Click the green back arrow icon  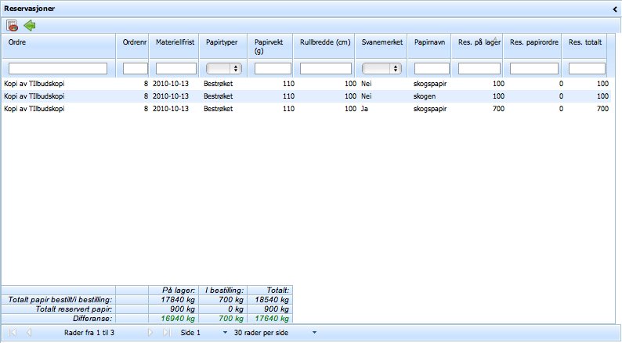(x=30, y=26)
